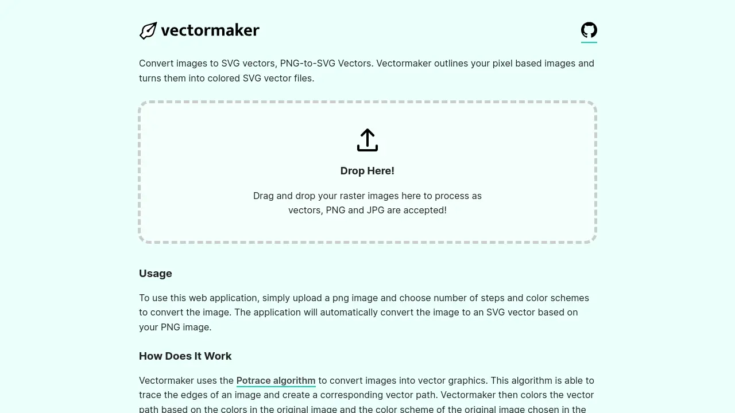
Task: Open the GitHub repository icon
Action: point(589,30)
